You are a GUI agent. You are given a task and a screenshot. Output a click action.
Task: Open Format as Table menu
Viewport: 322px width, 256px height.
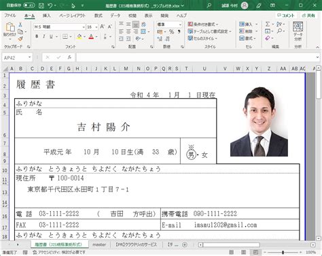(x=209, y=31)
